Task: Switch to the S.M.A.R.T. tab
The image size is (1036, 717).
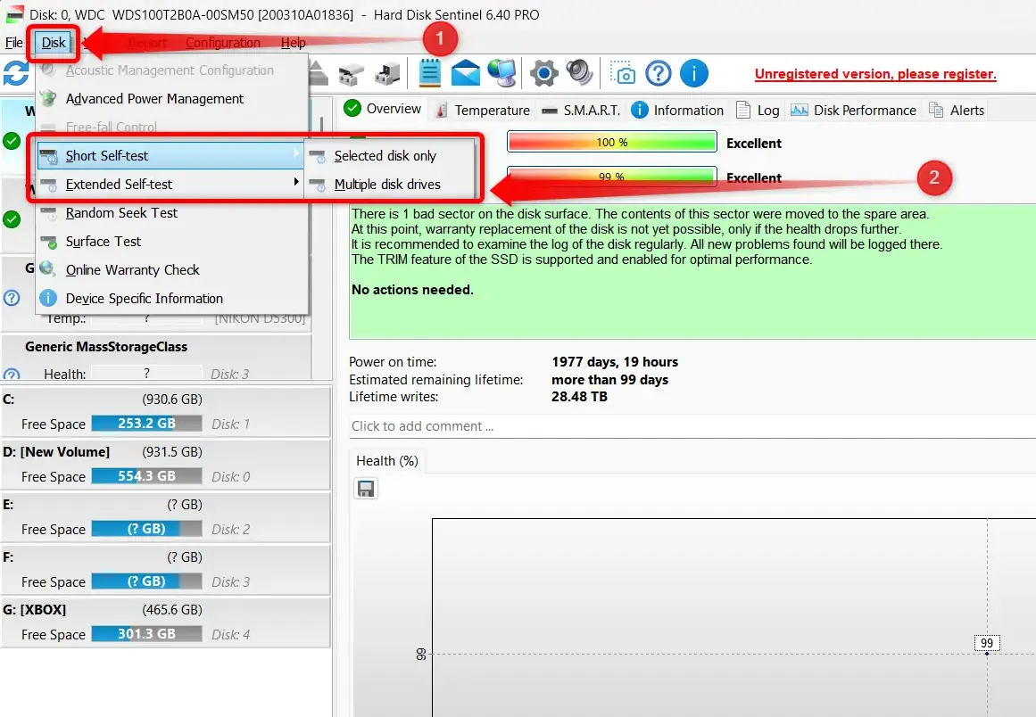Action: pos(581,111)
